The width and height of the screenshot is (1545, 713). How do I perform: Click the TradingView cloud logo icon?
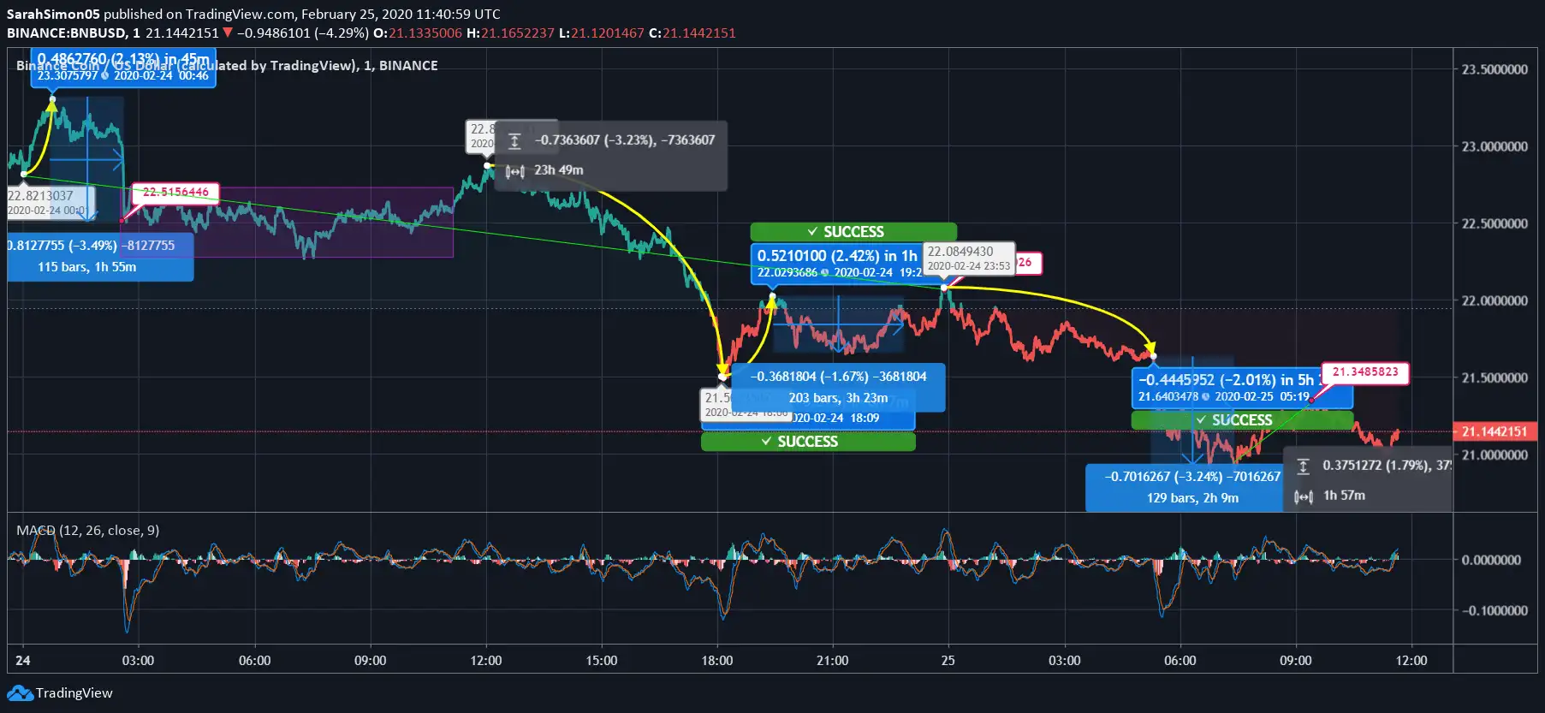coord(20,693)
